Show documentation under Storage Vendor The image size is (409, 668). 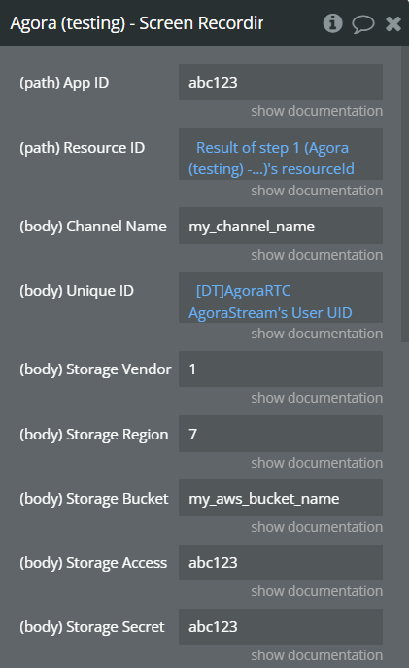317,398
